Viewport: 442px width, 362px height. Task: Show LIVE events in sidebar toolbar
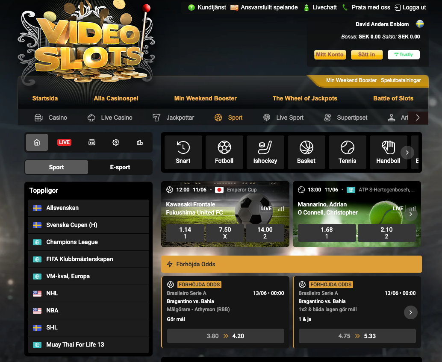pyautogui.click(x=64, y=142)
